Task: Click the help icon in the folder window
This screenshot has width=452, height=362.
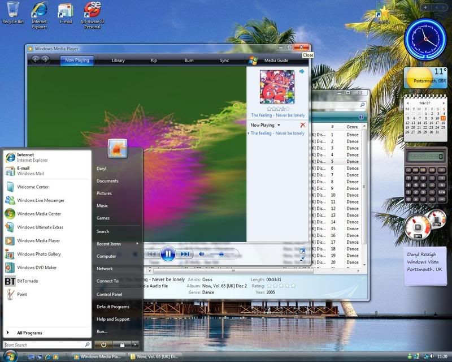Action: point(361,117)
